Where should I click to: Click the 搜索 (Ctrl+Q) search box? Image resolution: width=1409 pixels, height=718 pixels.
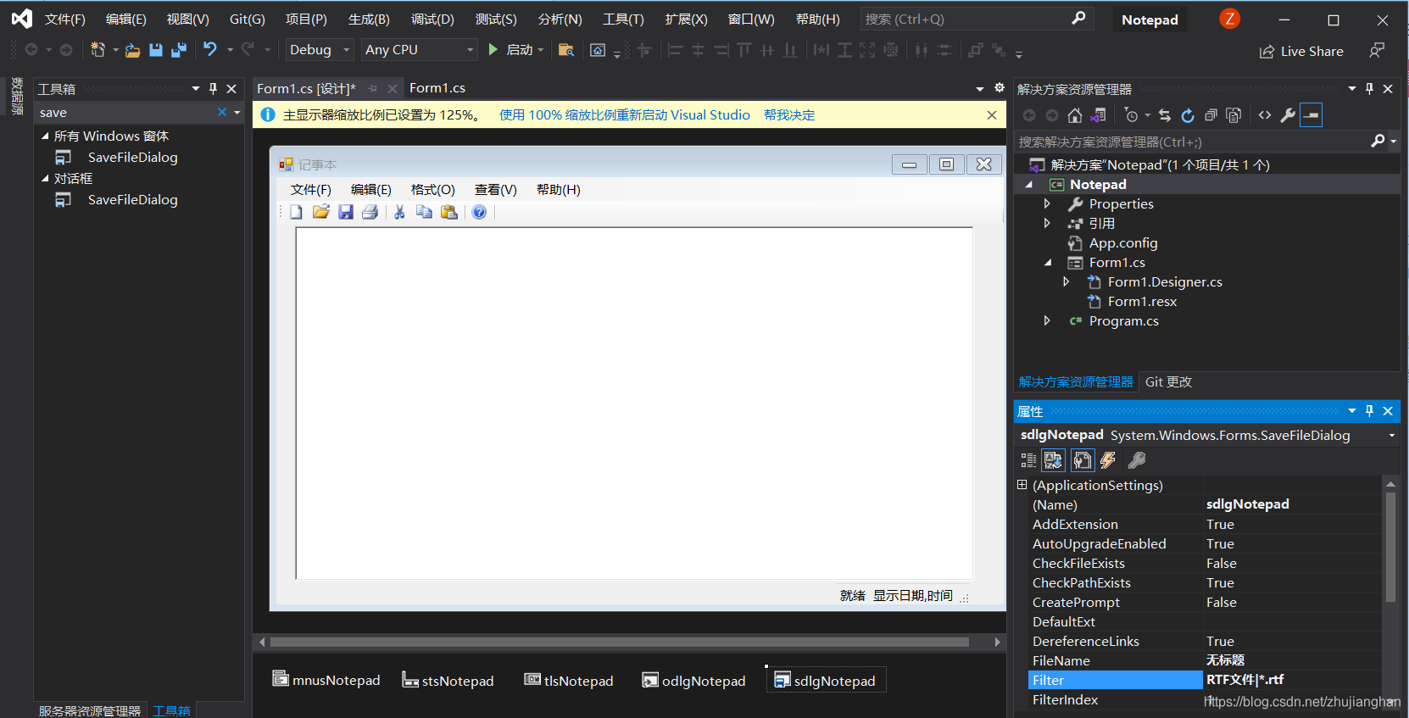pyautogui.click(x=977, y=19)
